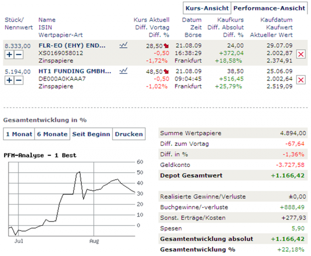This screenshot has width=311, height=256.
Task: Open HT1 FUNDING GMBH... security link
Action: 74,71
